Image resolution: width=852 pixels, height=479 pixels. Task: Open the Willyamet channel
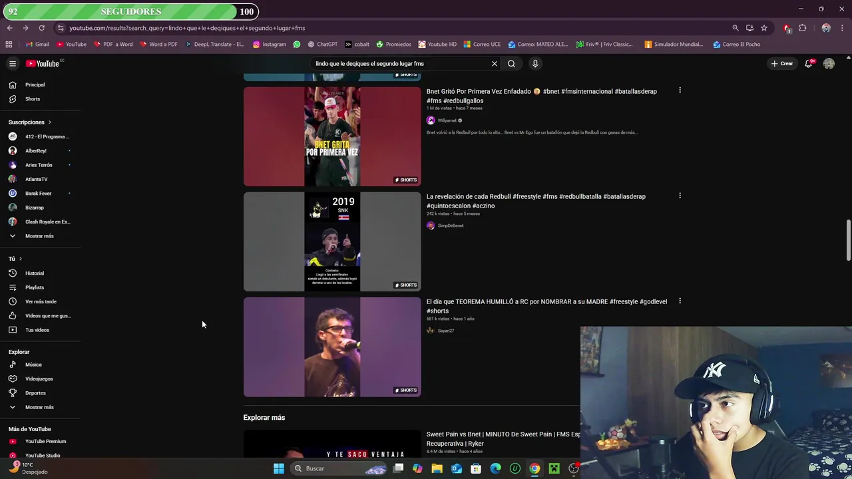click(447, 120)
